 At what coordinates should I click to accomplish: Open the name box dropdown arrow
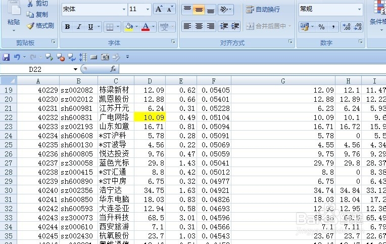[x=75, y=69]
